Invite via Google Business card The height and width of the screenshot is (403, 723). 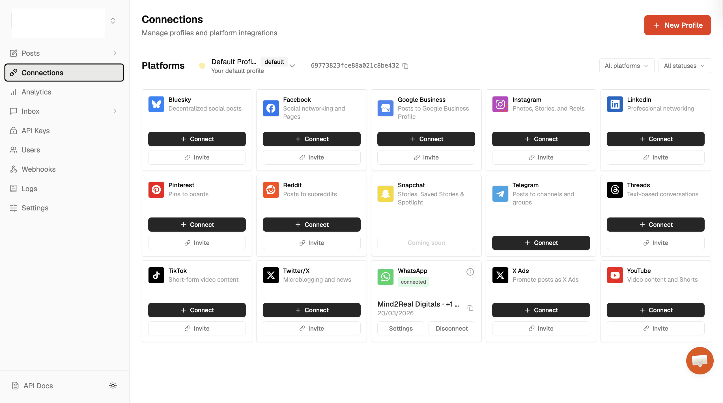[426, 157]
